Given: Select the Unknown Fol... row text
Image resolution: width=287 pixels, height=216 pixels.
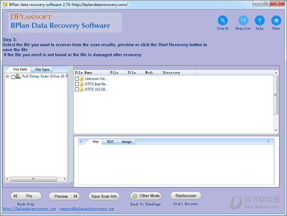Looking at the screenshot, I should pyautogui.click(x=96, y=79).
